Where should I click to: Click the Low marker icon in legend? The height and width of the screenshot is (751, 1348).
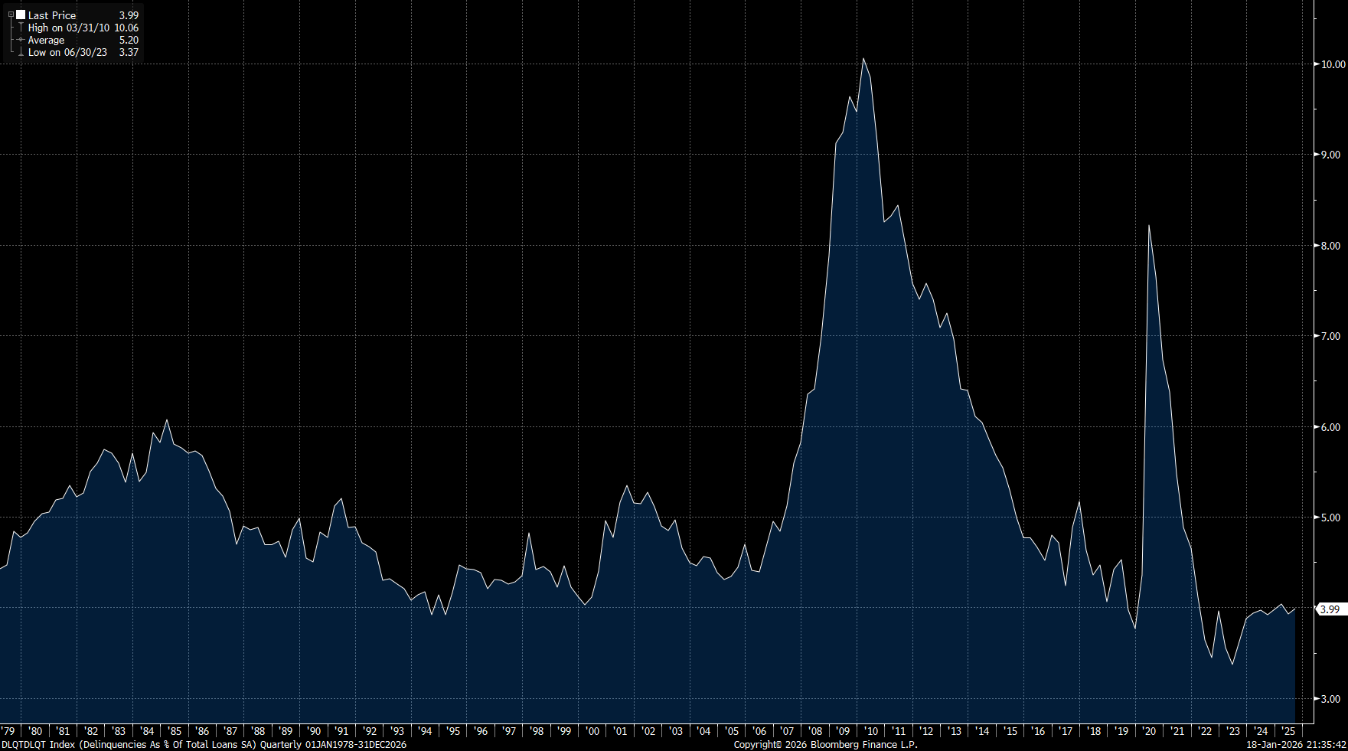pos(21,53)
